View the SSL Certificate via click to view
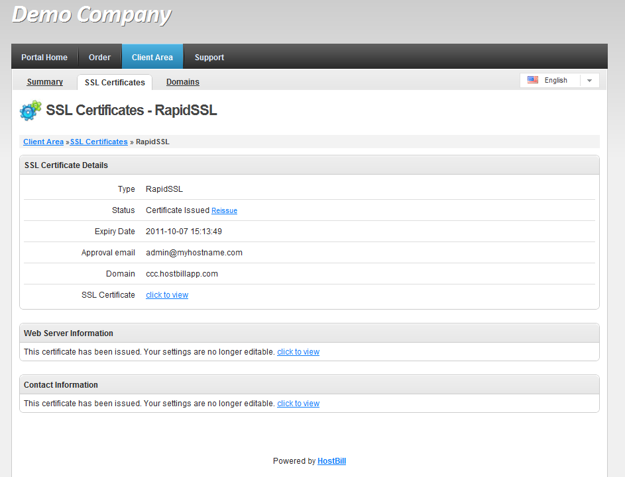 coord(167,295)
